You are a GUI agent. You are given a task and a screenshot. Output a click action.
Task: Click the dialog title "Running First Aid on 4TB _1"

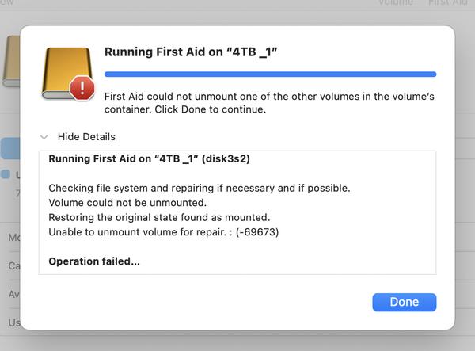coord(191,52)
